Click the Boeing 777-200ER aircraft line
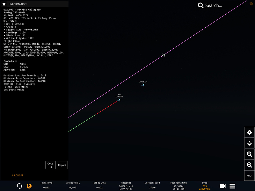The image size is (255, 191). click(14, 12)
